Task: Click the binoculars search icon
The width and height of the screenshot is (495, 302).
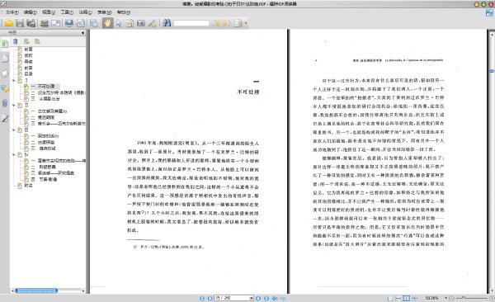Action: [167, 23]
